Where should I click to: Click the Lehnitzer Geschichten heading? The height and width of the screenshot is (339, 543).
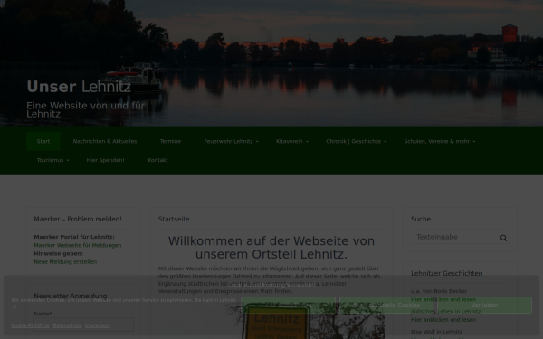tap(447, 273)
